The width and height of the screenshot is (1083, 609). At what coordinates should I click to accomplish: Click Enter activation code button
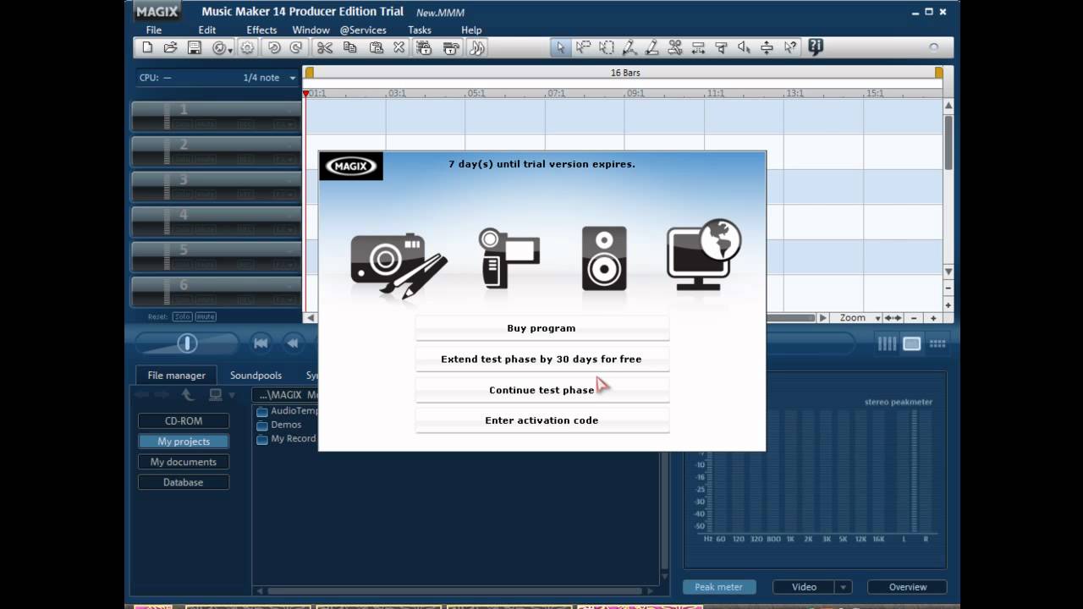pyautogui.click(x=541, y=420)
